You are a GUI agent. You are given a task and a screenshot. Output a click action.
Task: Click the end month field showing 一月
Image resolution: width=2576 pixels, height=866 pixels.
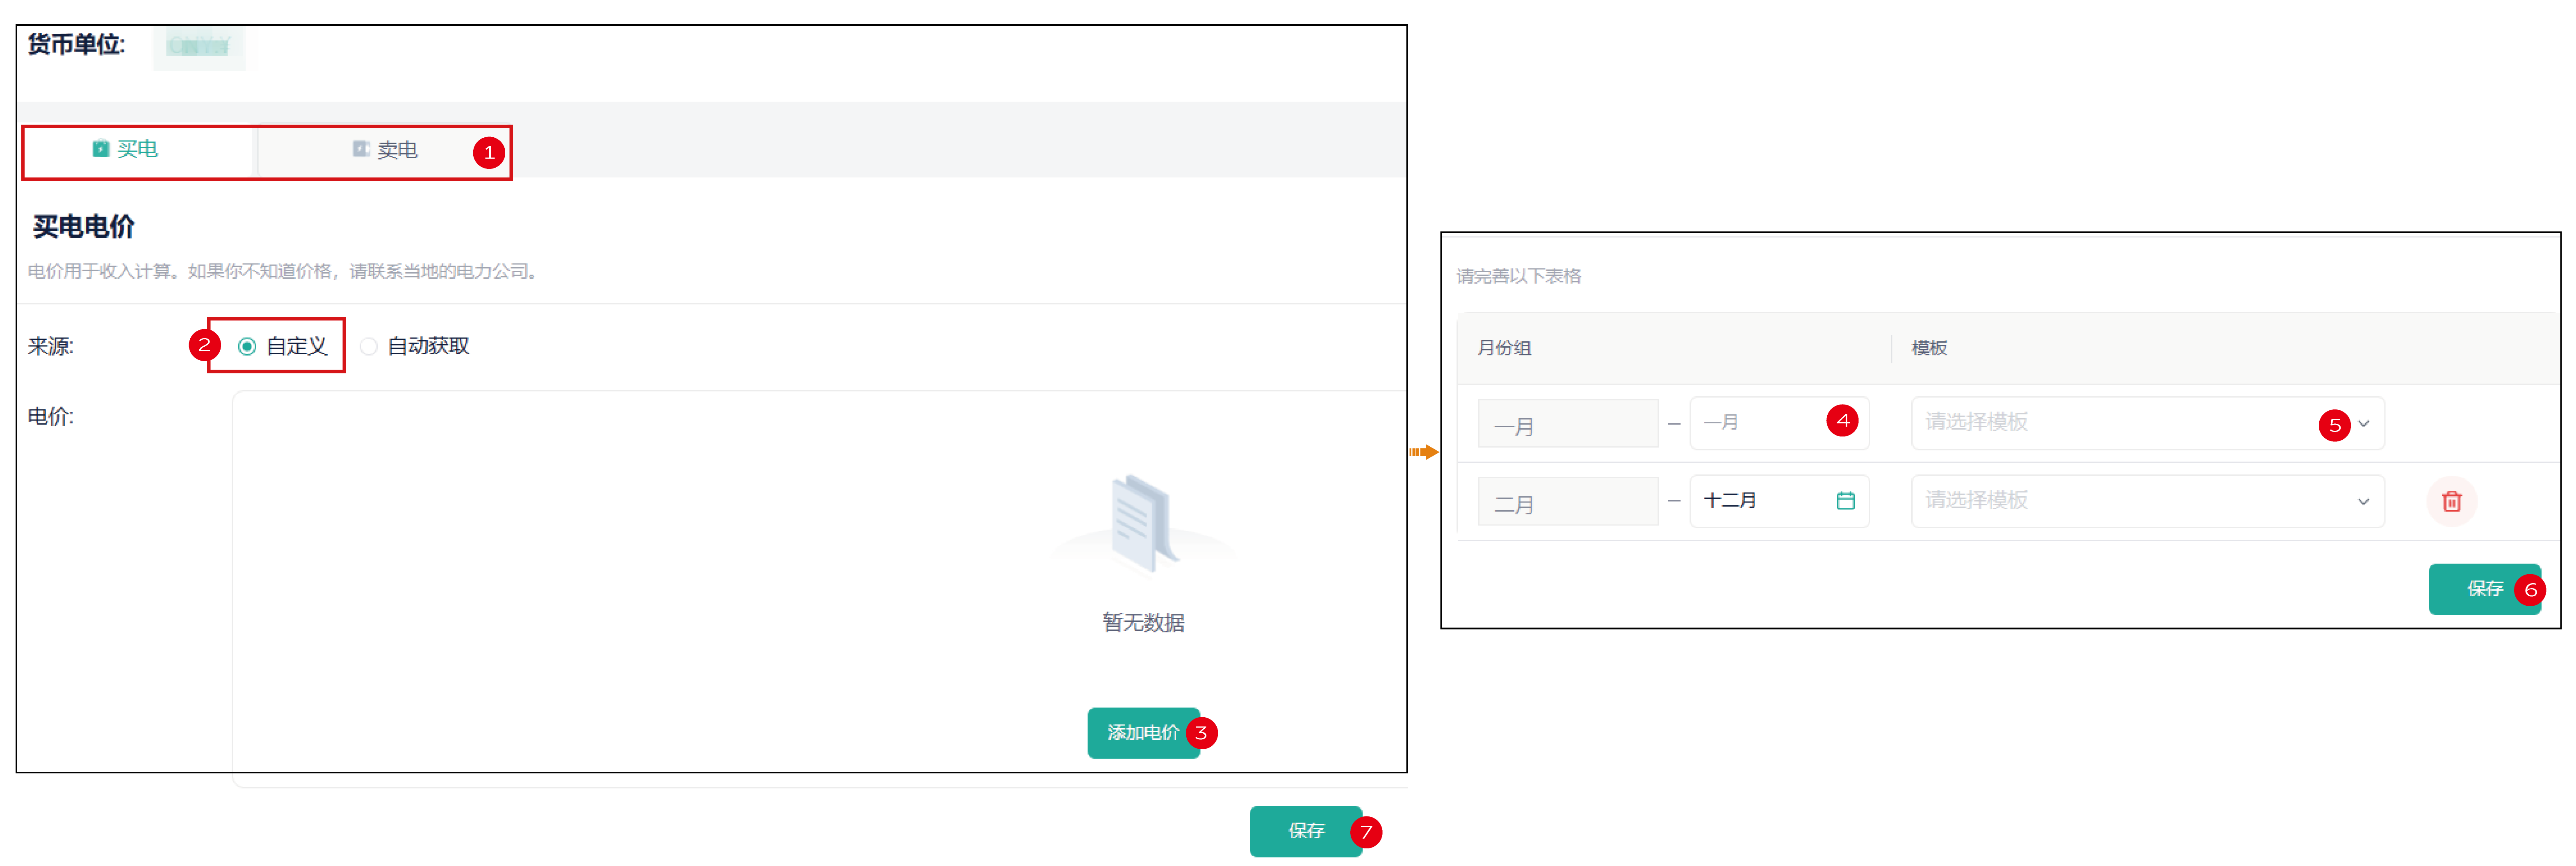(1779, 423)
